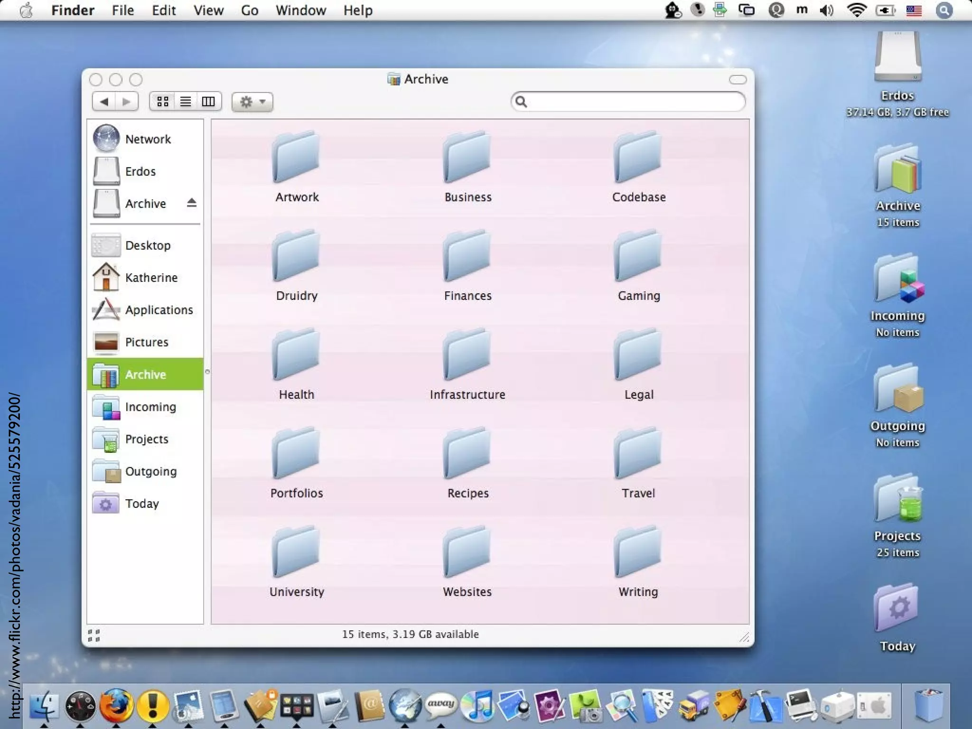Image resolution: width=972 pixels, height=729 pixels.
Task: Open the Travel folder
Action: coord(638,454)
